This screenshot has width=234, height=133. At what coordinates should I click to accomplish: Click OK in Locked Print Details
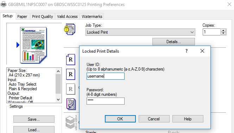120,119
